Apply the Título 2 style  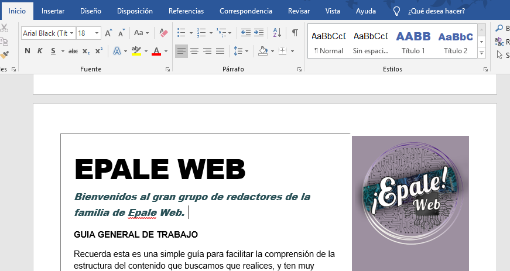[456, 42]
